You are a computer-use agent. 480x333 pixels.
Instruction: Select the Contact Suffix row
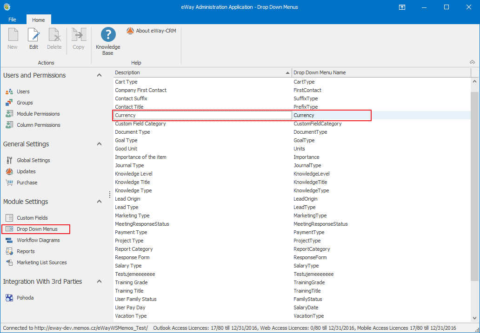[x=292, y=98]
